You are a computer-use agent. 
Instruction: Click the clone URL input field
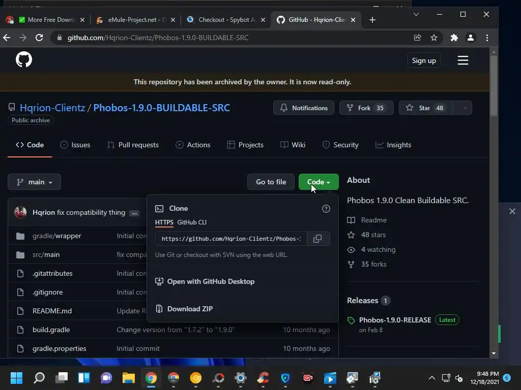pyautogui.click(x=231, y=239)
